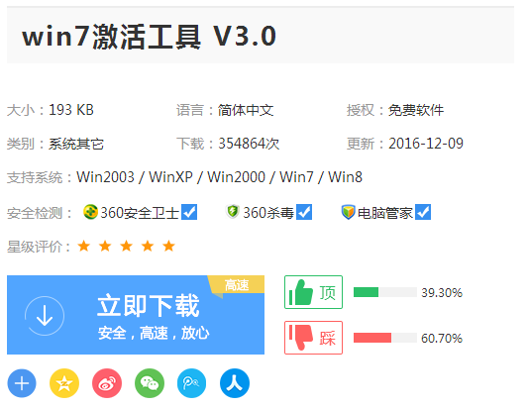Click the license value 免费软件
Image resolution: width=528 pixels, height=408 pixels.
(x=416, y=110)
